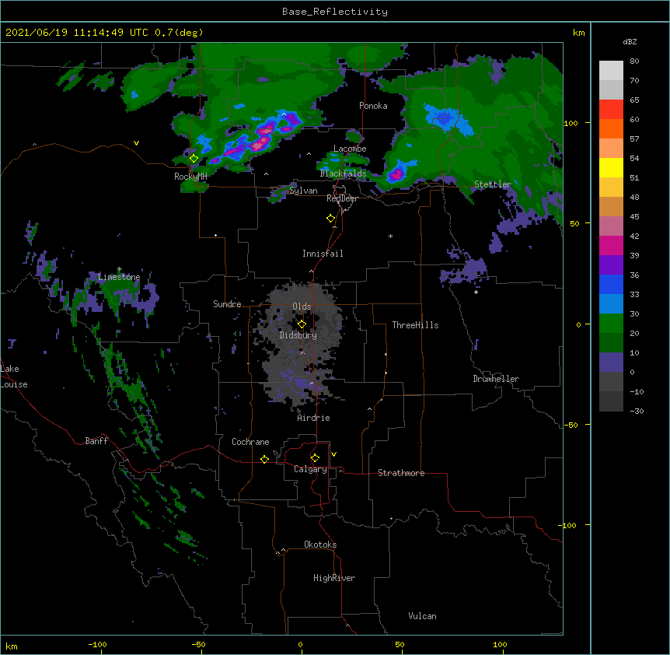Click the dark gray -10 dBZ legend swatch

click(x=611, y=401)
